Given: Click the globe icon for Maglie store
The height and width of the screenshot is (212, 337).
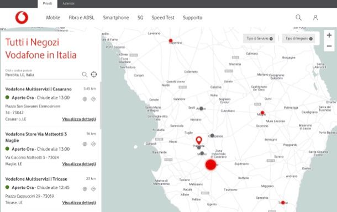Looking at the screenshot, I should click(85, 144).
